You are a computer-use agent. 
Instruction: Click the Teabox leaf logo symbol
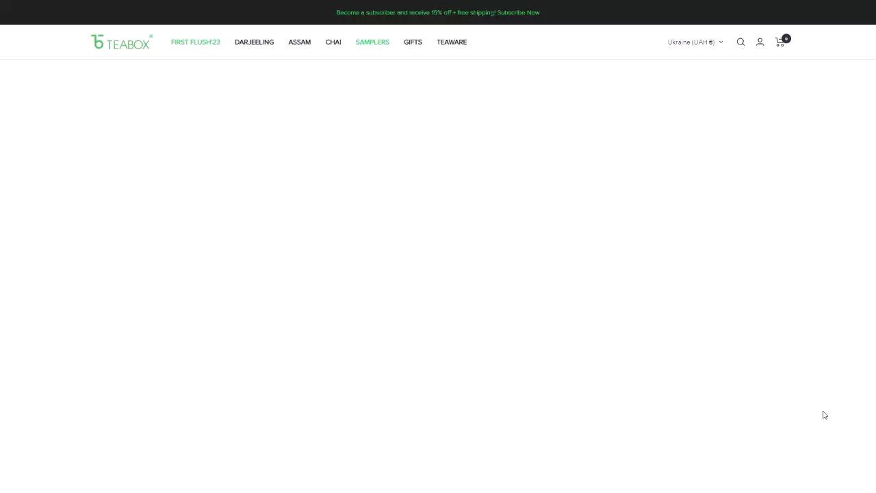pyautogui.click(x=97, y=42)
